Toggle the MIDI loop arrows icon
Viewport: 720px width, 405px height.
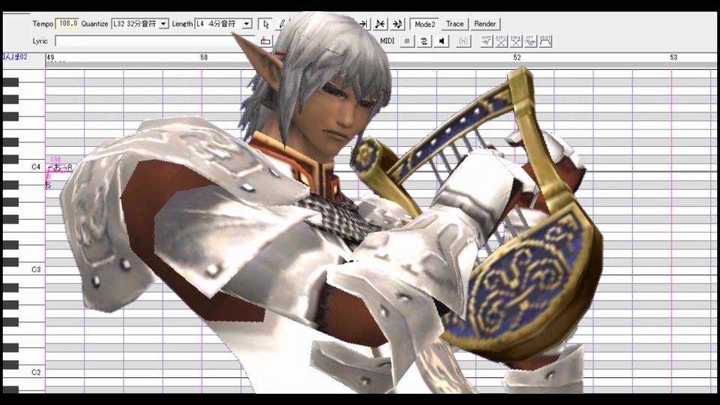coord(424,40)
